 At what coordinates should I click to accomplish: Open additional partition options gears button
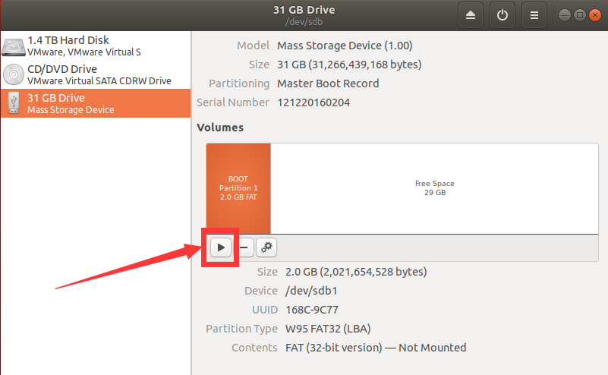266,247
